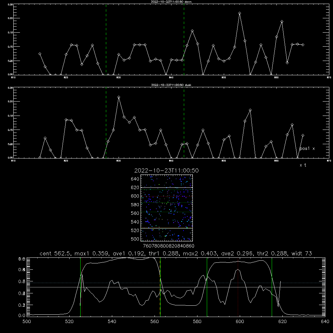
Task: Click the 'x t' annotation text
Action: 303,165
